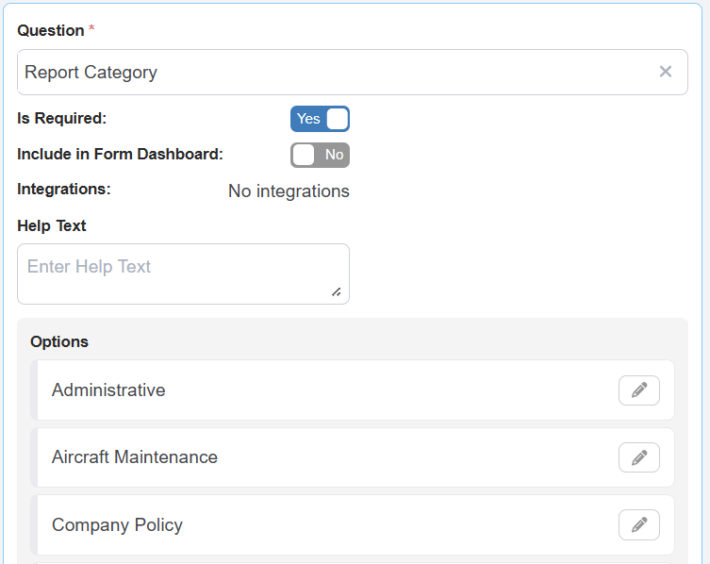This screenshot has height=564, width=710.
Task: Click the Include in Form Dashboard label
Action: click(120, 154)
